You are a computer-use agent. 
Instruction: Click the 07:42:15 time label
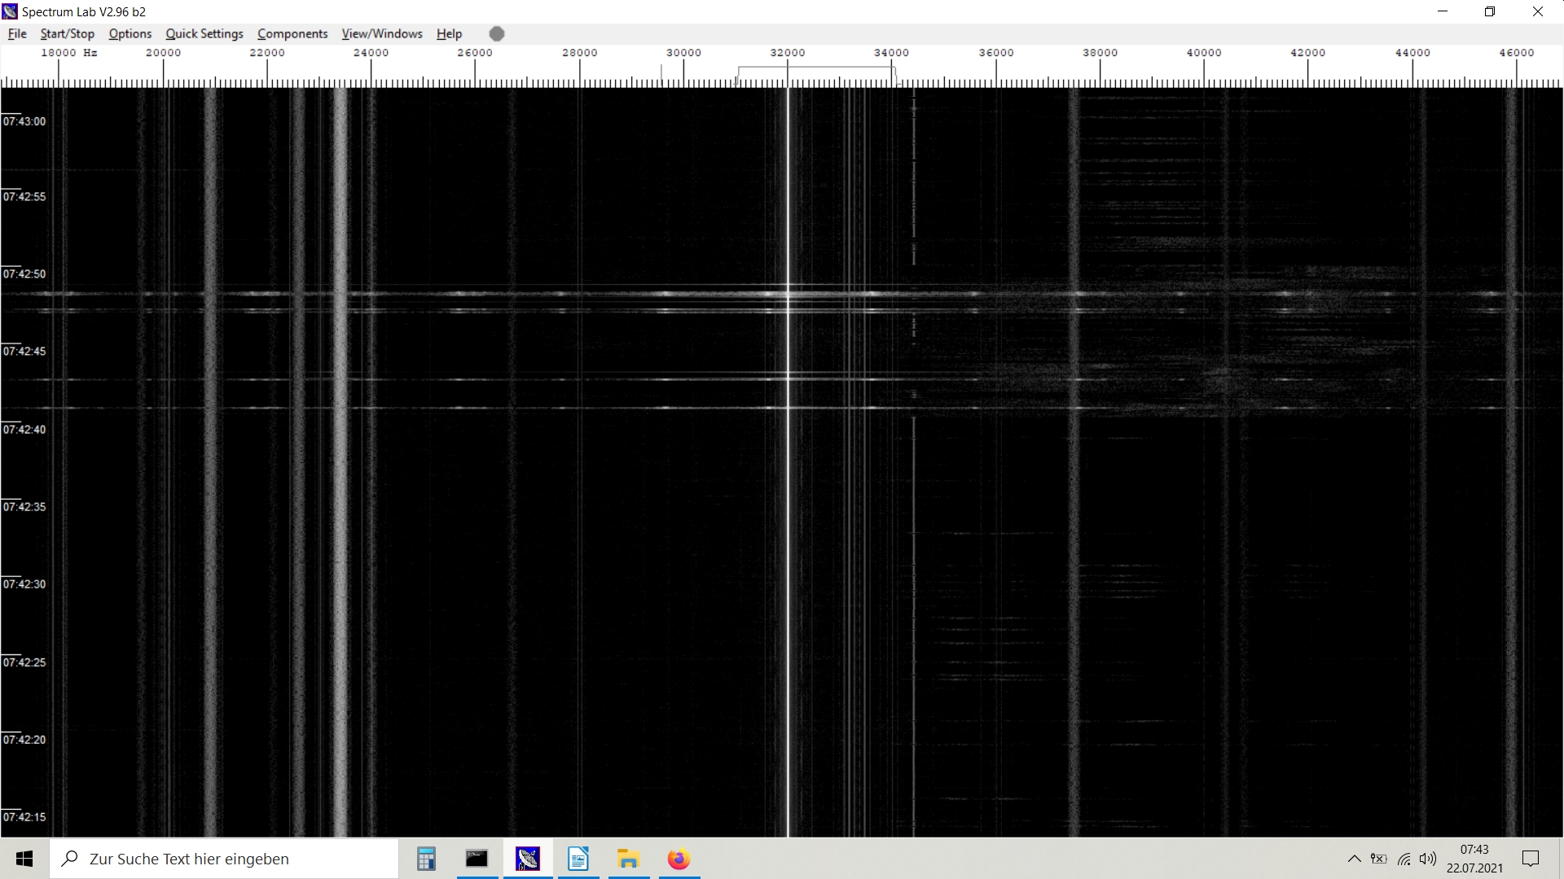point(24,817)
